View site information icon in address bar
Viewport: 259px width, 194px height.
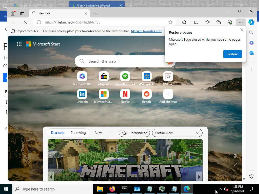pos(39,22)
